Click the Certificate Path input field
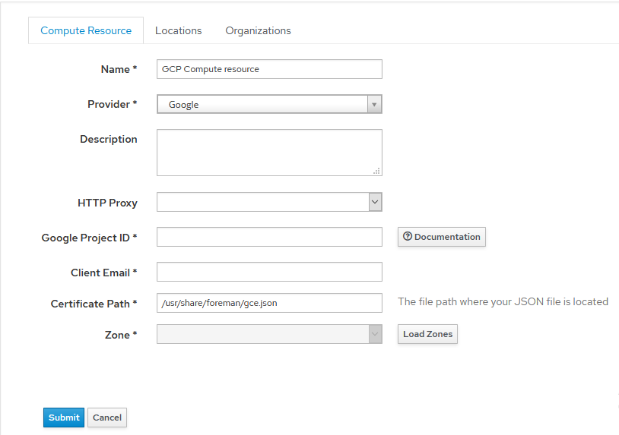 coord(269,303)
